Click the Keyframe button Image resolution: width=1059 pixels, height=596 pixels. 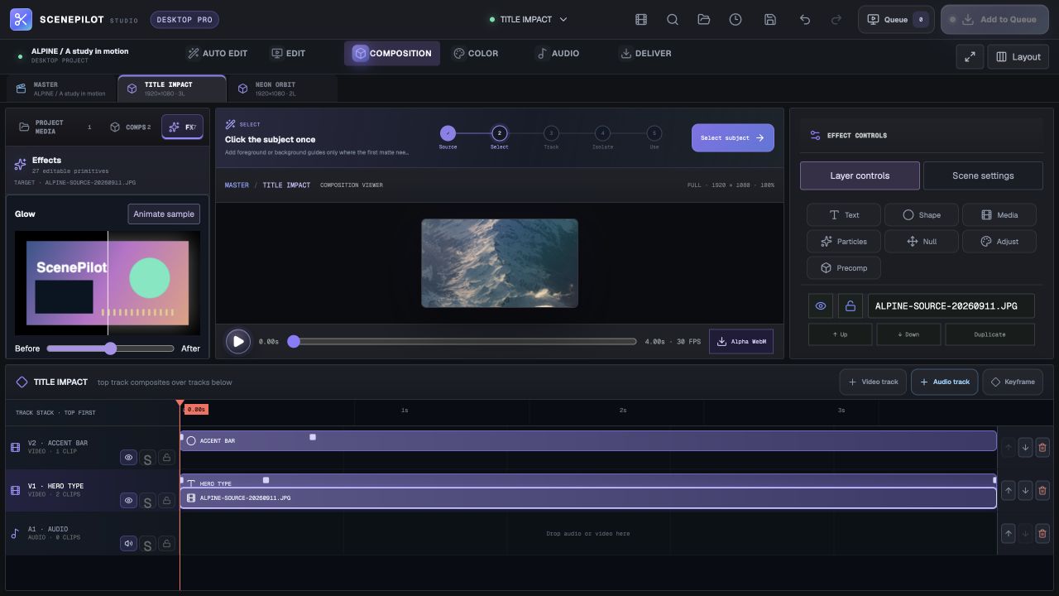point(1013,382)
